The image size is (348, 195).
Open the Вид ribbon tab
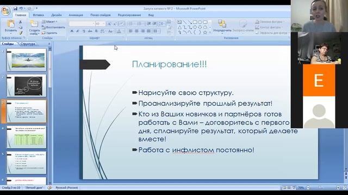coord(151,15)
